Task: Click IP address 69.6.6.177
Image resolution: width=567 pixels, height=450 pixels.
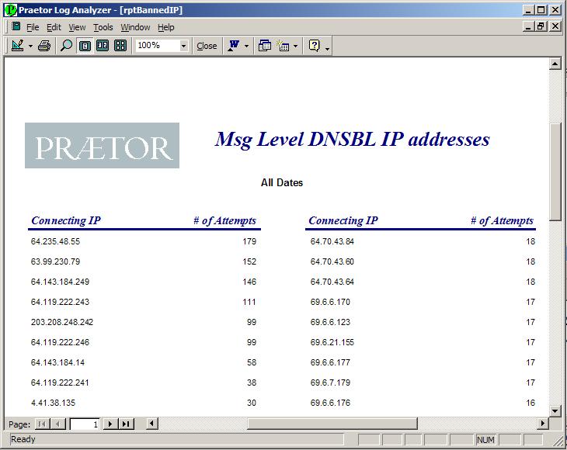Action: [x=330, y=362]
